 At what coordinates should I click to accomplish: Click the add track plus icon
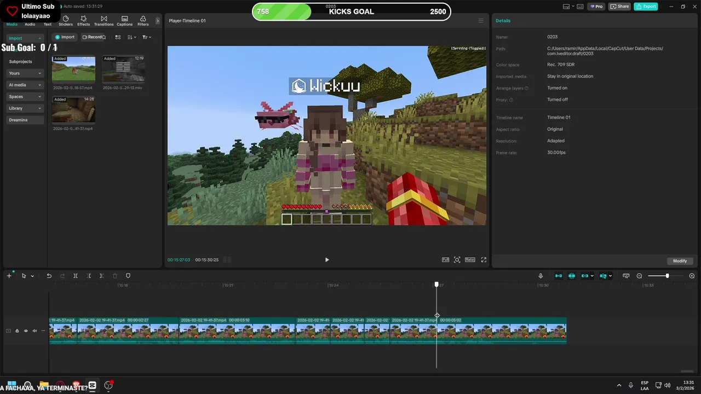click(9, 276)
